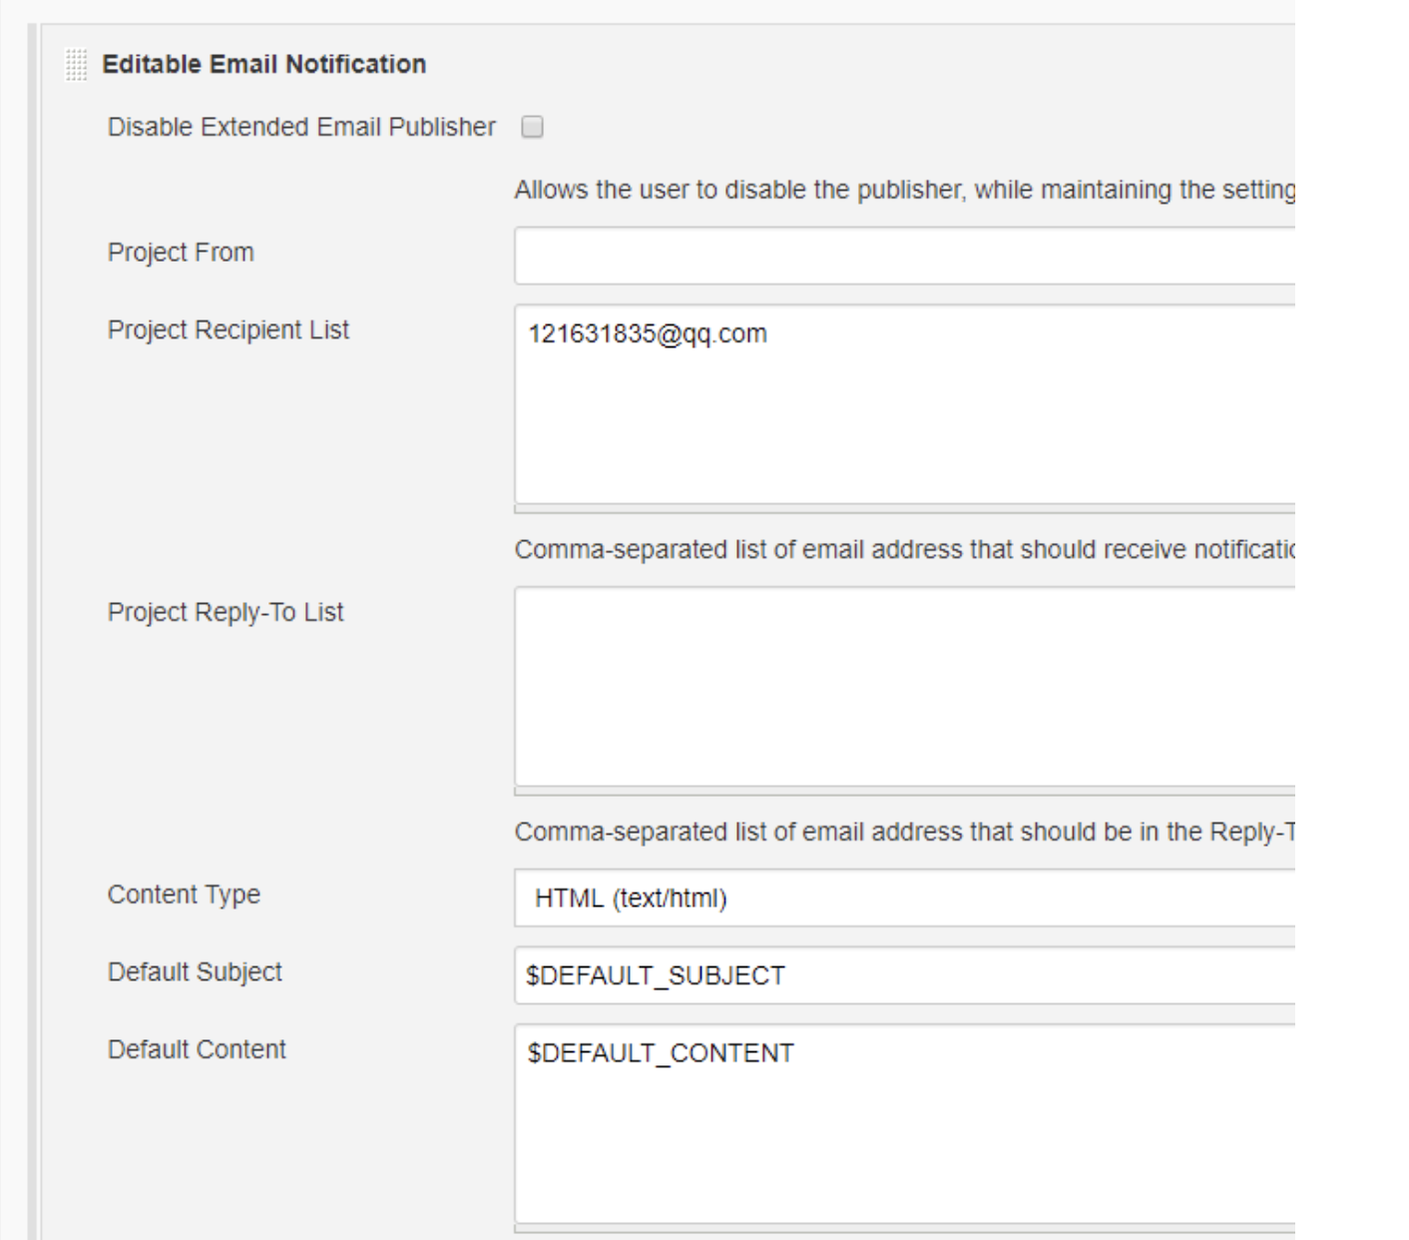Click the $DEFAULT_SUBJECT input field
Viewport: 1409px width, 1240px height.
pos(904,975)
